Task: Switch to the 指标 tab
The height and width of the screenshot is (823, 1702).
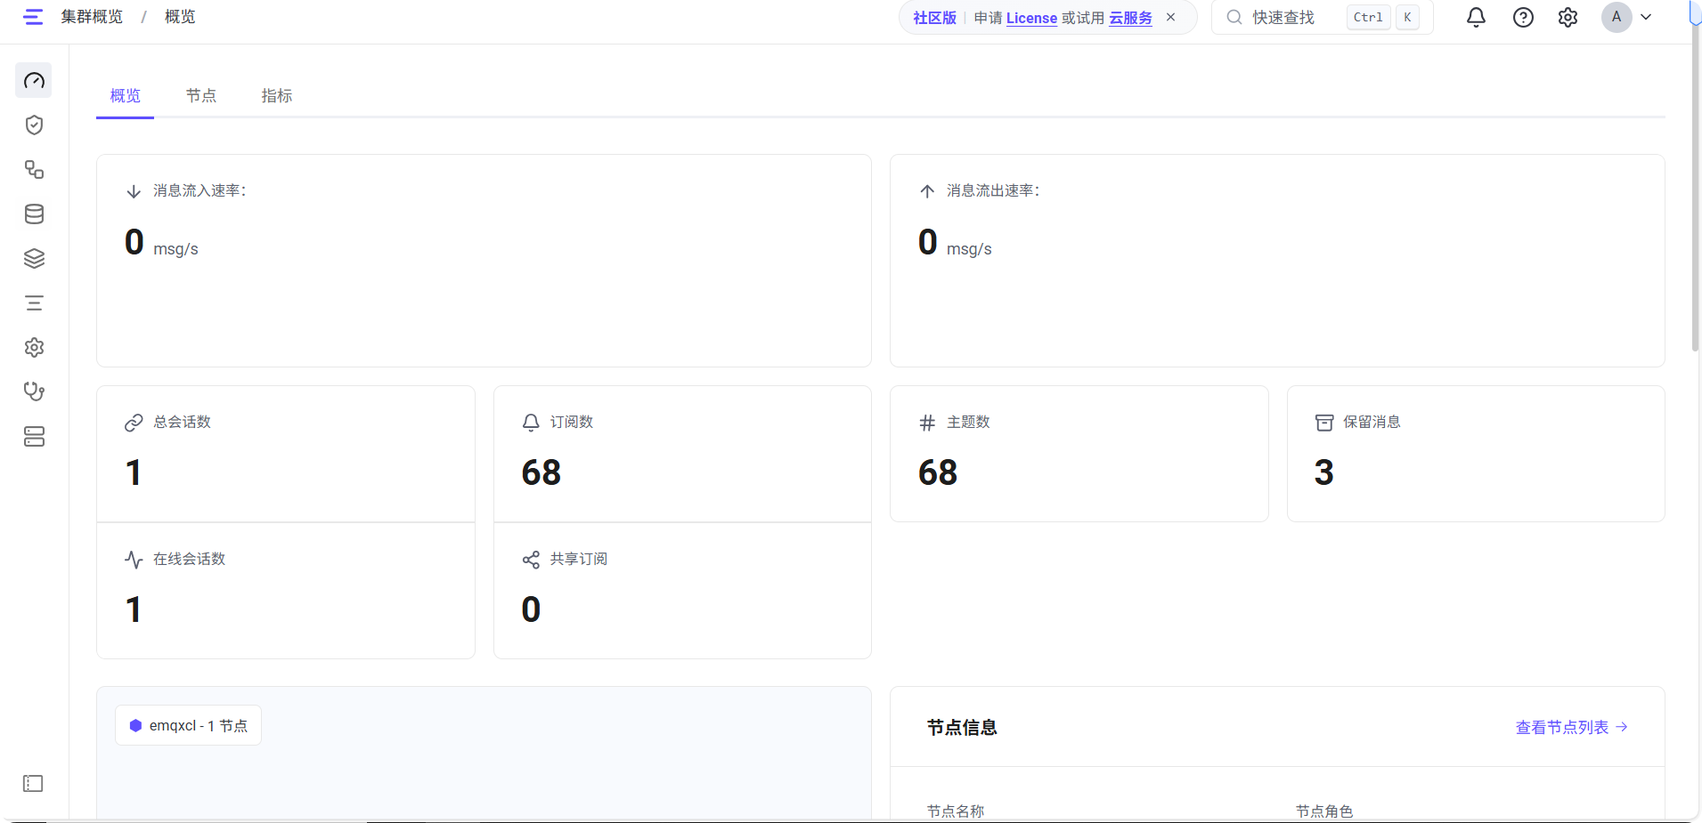Action: pos(276,95)
